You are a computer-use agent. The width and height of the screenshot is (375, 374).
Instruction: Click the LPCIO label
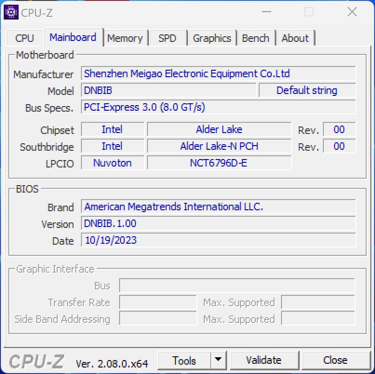[60, 164]
